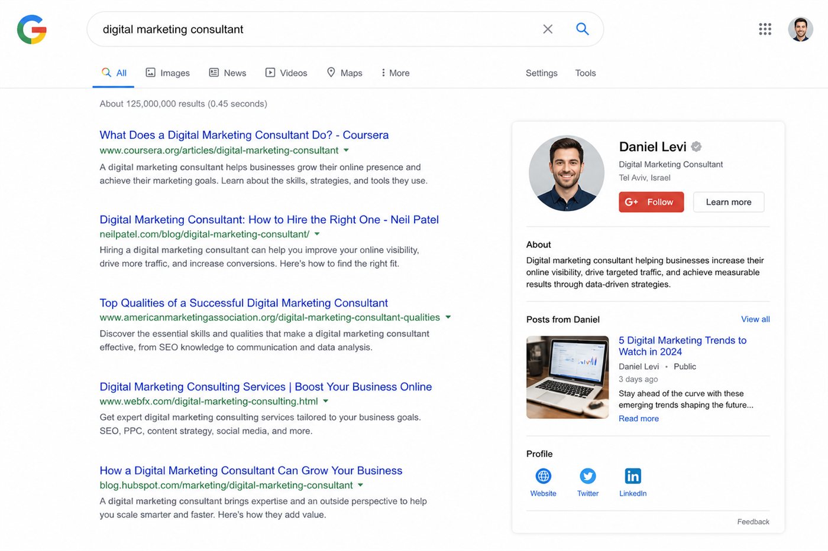Viewport: 828px width, 551px height.
Task: Open Daniel Levi's Twitter profile icon
Action: (x=588, y=476)
